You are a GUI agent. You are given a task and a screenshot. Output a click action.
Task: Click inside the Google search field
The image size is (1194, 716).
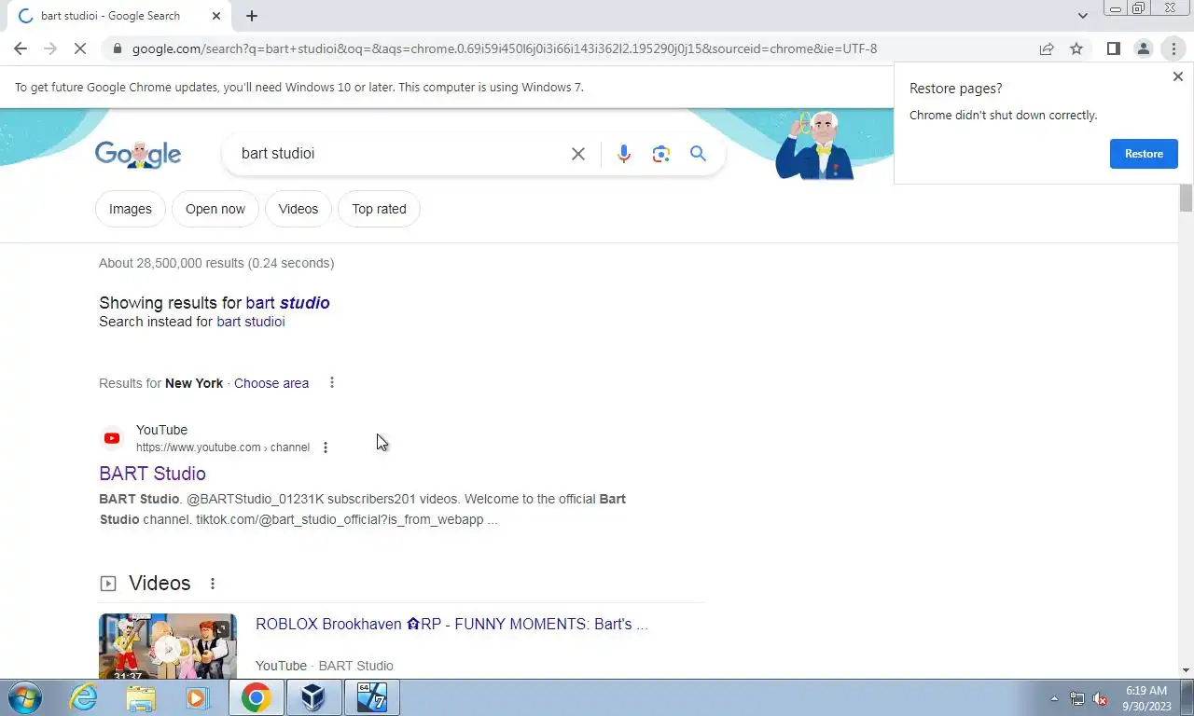(401, 154)
